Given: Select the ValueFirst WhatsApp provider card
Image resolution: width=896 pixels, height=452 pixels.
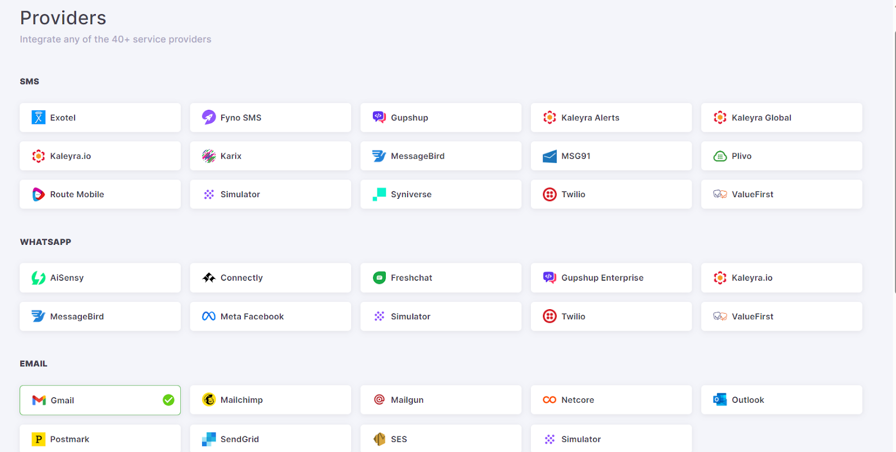Looking at the screenshot, I should point(782,316).
